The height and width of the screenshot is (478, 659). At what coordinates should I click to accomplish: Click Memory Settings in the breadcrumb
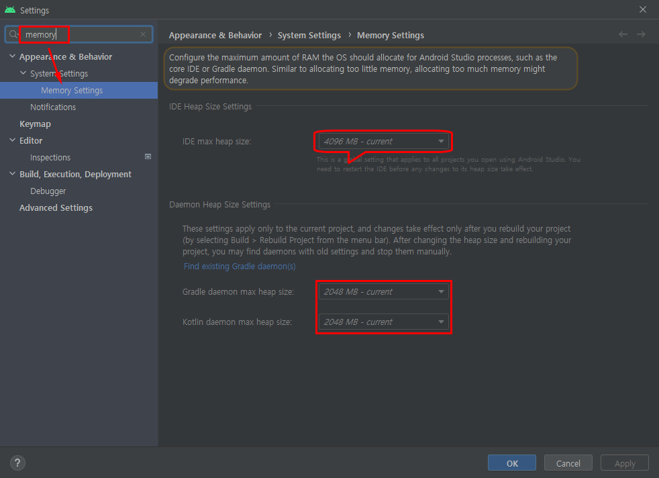point(391,36)
